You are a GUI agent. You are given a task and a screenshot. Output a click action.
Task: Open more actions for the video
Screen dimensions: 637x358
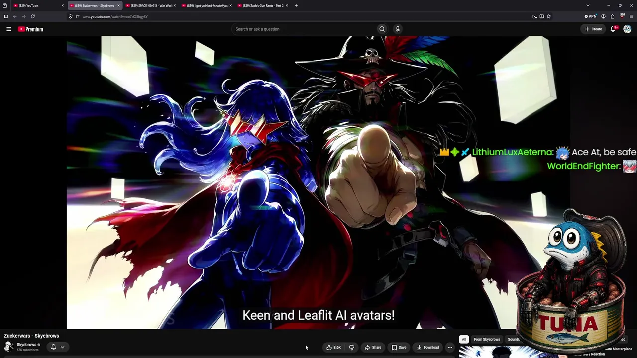coord(450,348)
